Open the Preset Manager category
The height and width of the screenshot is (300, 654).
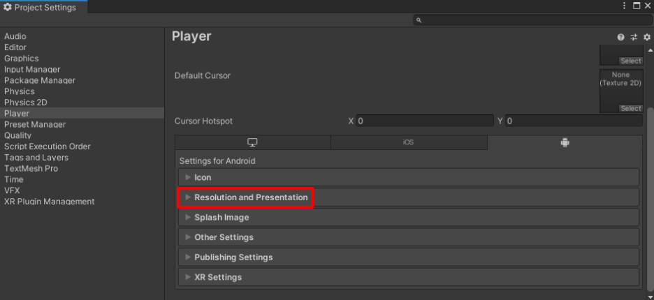[x=35, y=124]
